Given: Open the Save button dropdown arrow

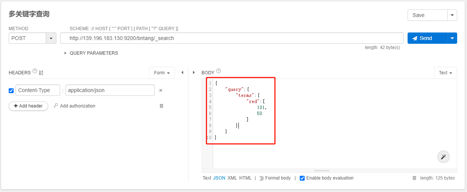Looking at the screenshot, I should coord(452,15).
